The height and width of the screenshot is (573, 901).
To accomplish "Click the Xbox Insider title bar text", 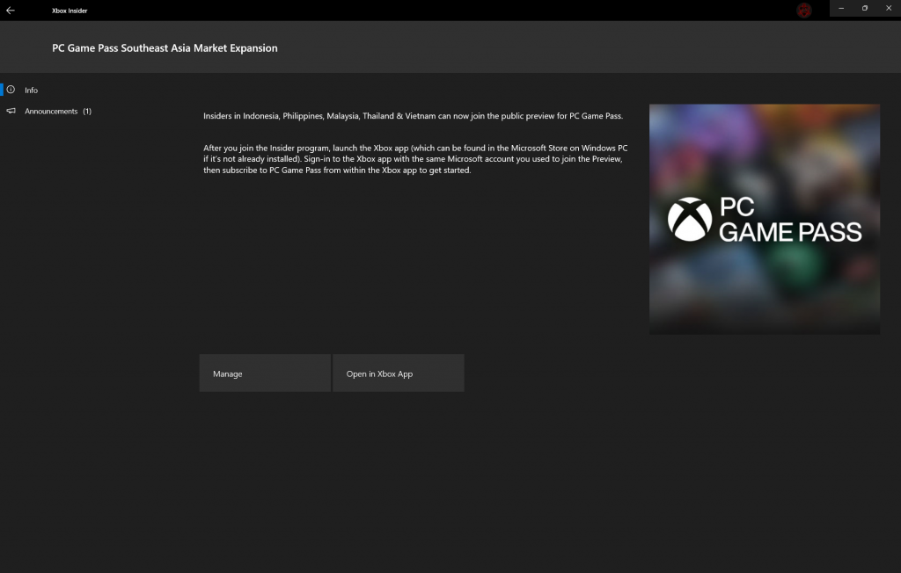I will 70,11.
